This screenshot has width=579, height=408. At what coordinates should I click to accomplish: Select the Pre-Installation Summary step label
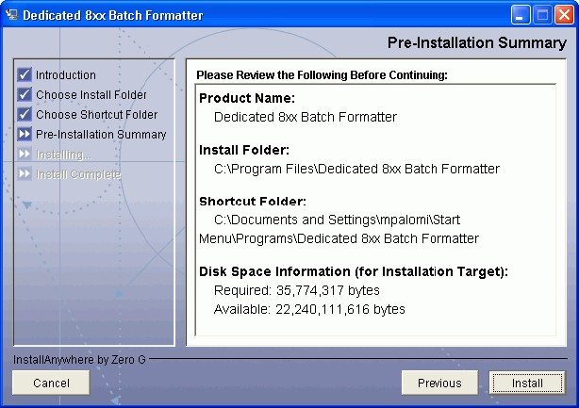(x=101, y=135)
